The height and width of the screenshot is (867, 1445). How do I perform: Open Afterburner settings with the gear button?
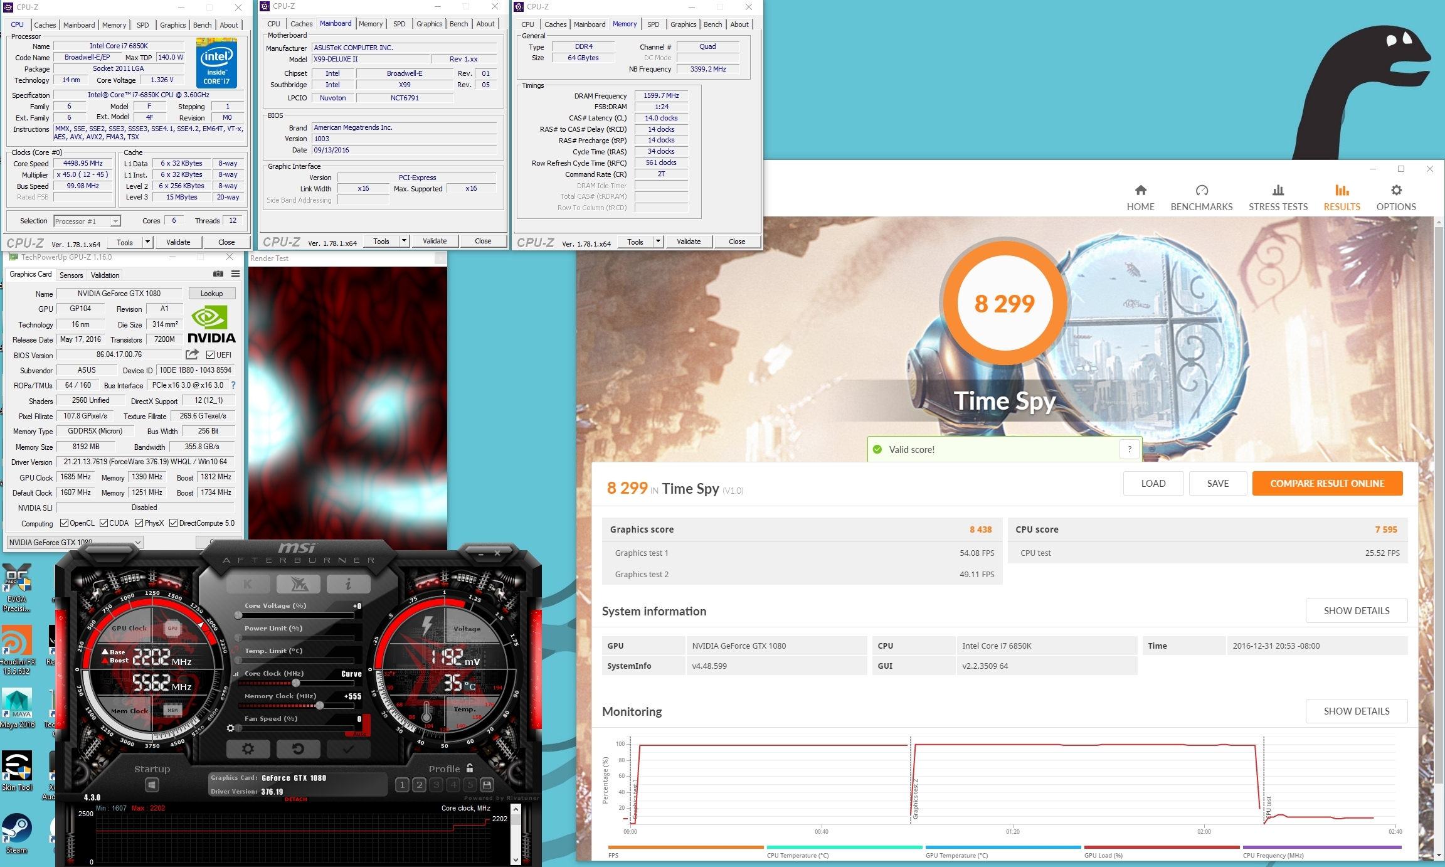tap(248, 748)
